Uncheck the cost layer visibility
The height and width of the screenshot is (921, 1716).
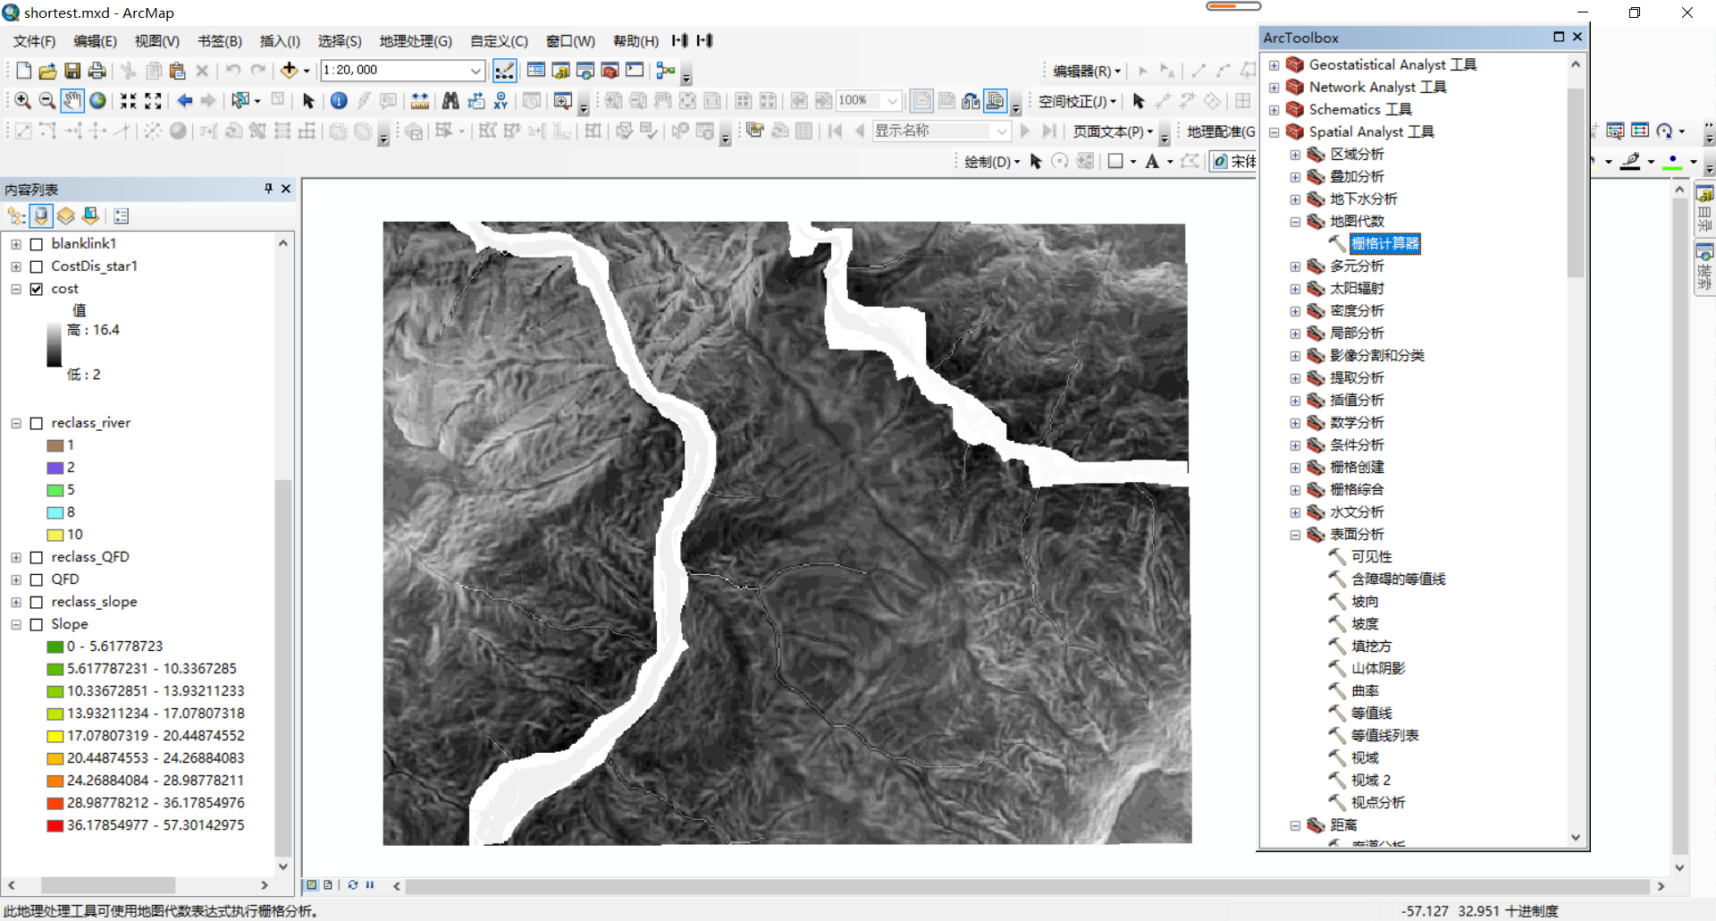tap(37, 288)
